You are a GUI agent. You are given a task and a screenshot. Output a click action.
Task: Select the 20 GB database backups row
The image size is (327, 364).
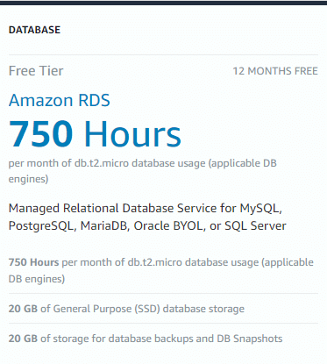146,339
